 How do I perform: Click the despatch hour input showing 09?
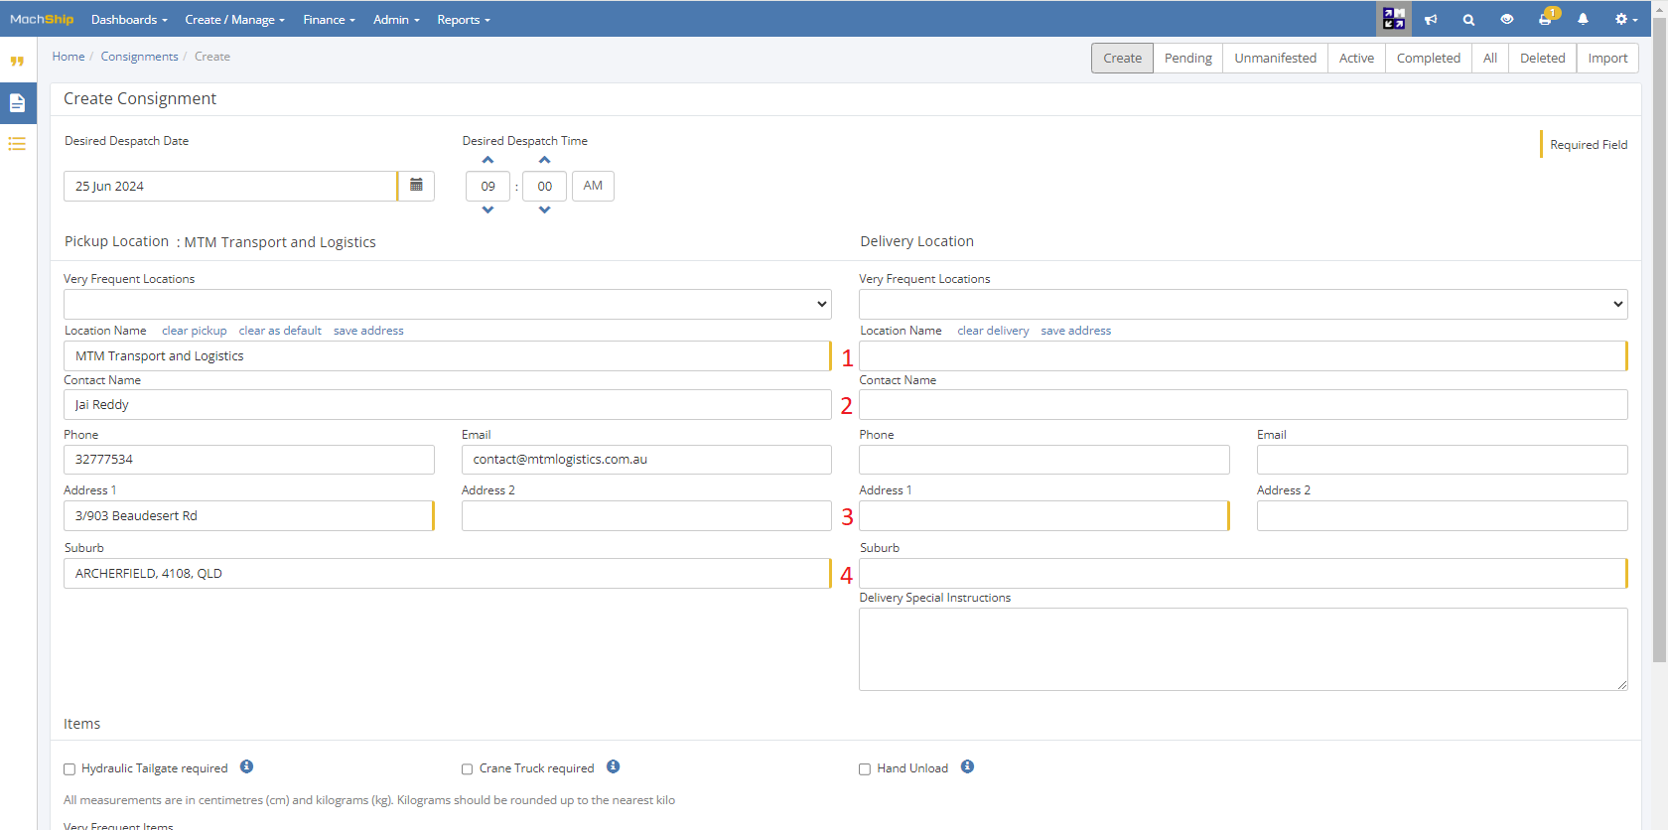(487, 186)
